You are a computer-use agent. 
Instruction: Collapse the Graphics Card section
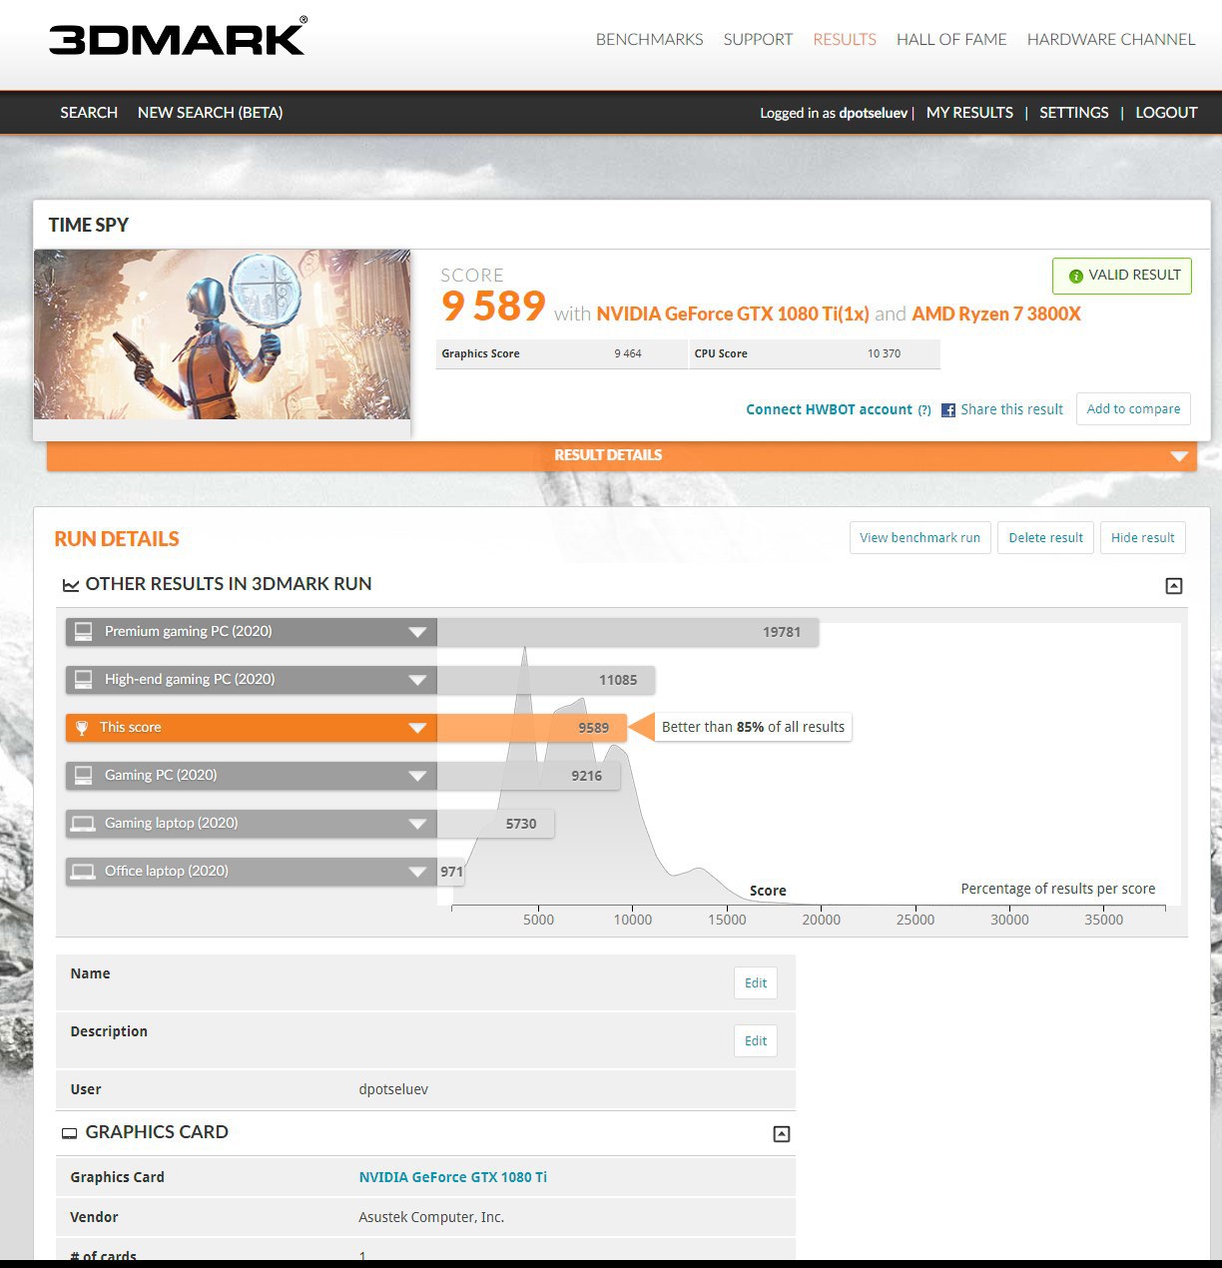click(782, 1134)
